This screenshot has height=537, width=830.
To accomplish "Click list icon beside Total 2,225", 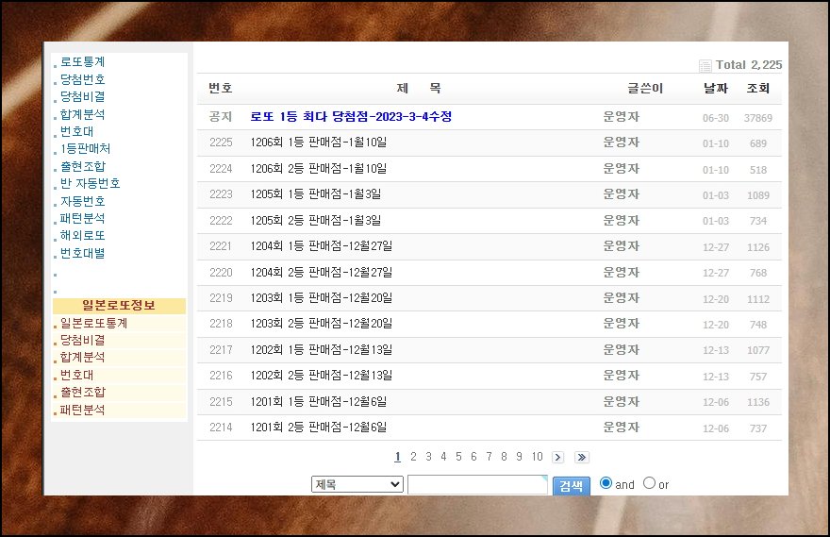I will click(705, 65).
